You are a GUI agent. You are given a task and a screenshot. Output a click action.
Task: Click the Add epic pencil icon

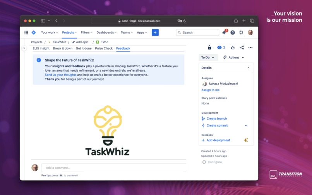point(74,42)
